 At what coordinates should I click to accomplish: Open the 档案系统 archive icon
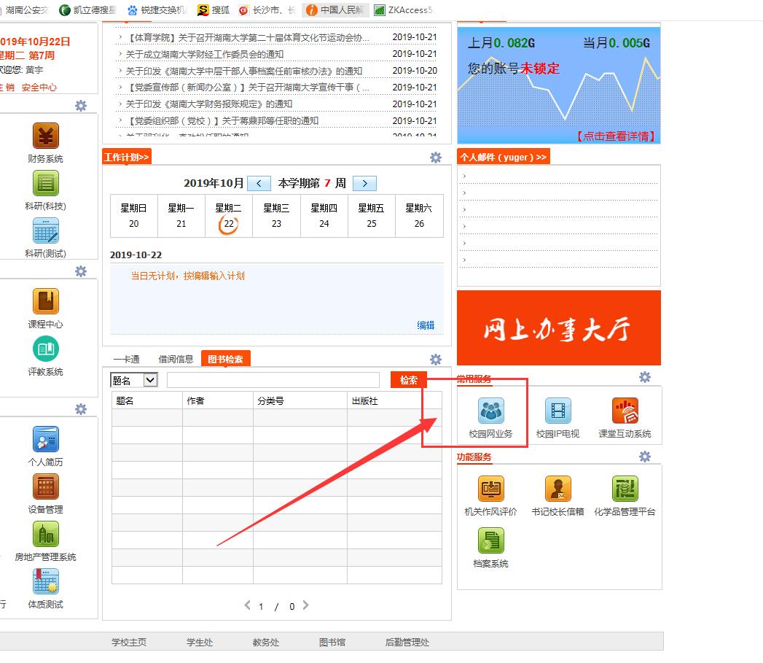click(490, 541)
